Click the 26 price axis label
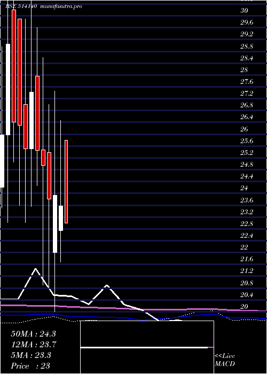 [245, 129]
